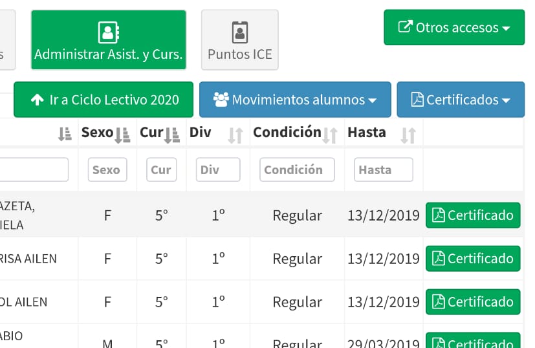Click Certificado for the third student row
The width and height of the screenshot is (535, 348).
pos(473,302)
